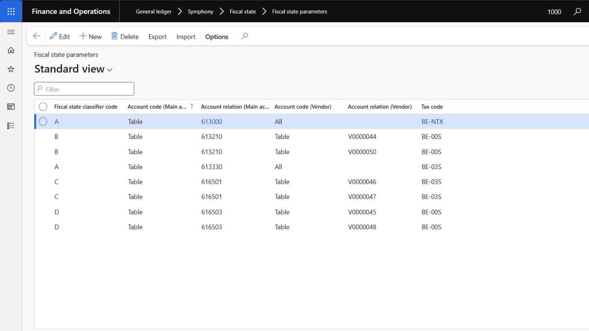
Task: Open Workspaces icon in sidebar
Action: pos(11,107)
